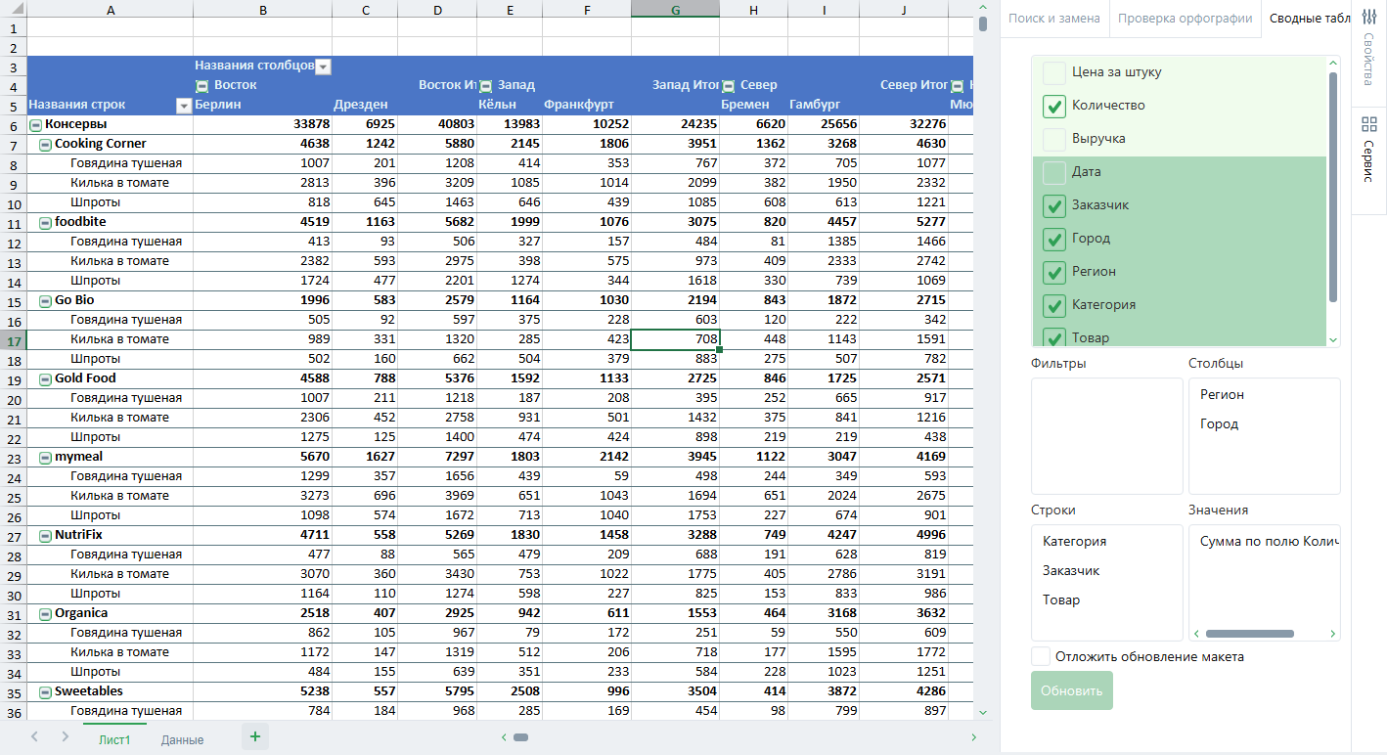Select Регион item in Столбцы area
Viewport: 1387px width, 755px height.
[1222, 394]
